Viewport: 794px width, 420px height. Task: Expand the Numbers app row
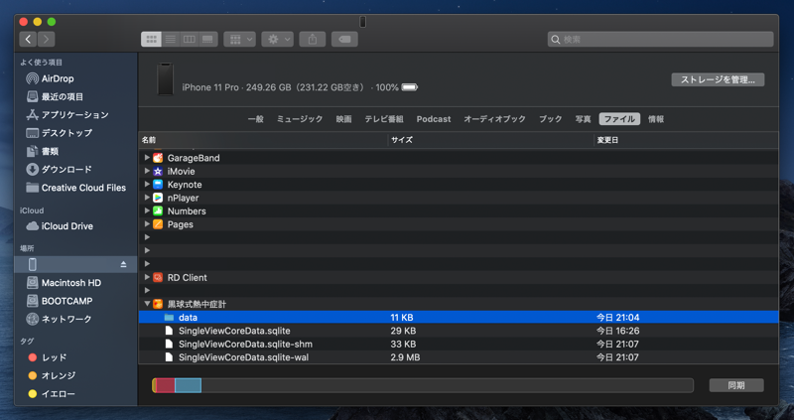(x=147, y=210)
